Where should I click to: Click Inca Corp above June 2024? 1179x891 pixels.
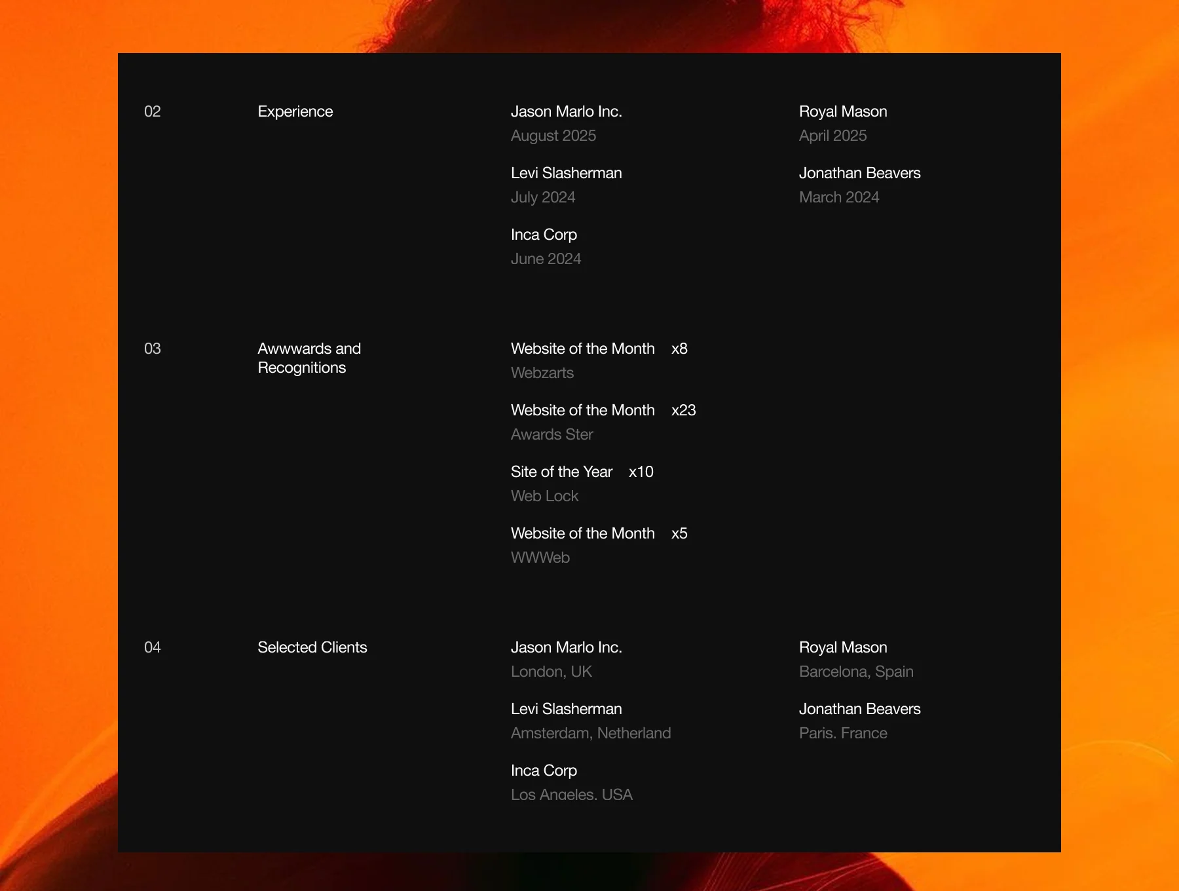[544, 235]
